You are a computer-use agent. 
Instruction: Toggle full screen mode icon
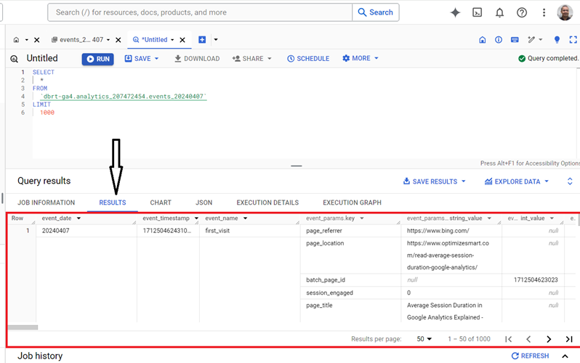tap(573, 39)
